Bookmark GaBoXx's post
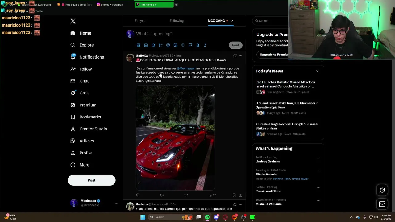 [234, 195]
